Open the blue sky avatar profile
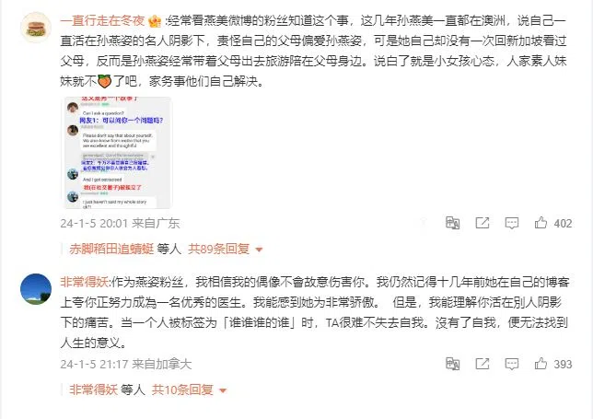This screenshot has height=419, width=593. click(36, 289)
